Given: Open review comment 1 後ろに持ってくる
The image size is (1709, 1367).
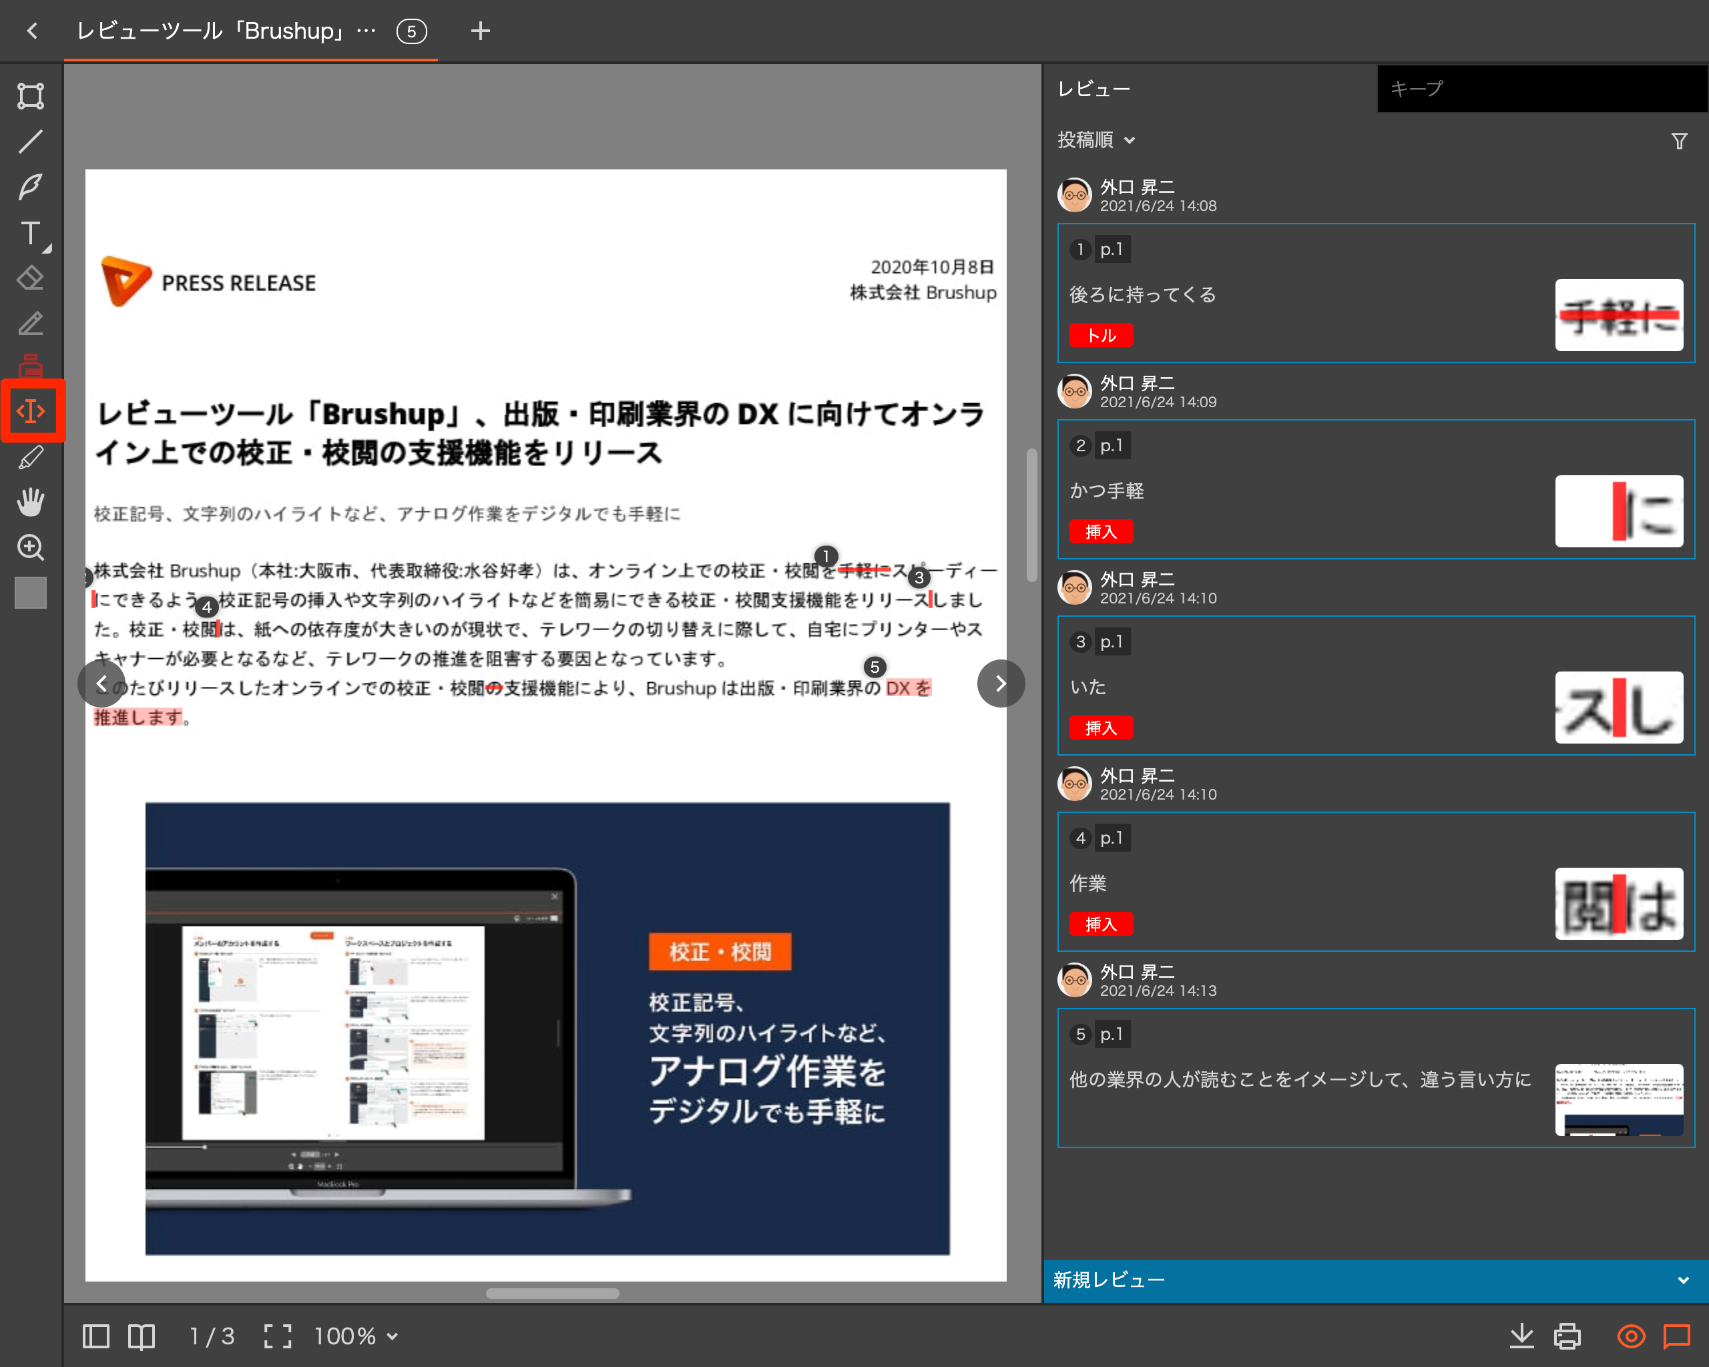Looking at the screenshot, I should point(1375,293).
